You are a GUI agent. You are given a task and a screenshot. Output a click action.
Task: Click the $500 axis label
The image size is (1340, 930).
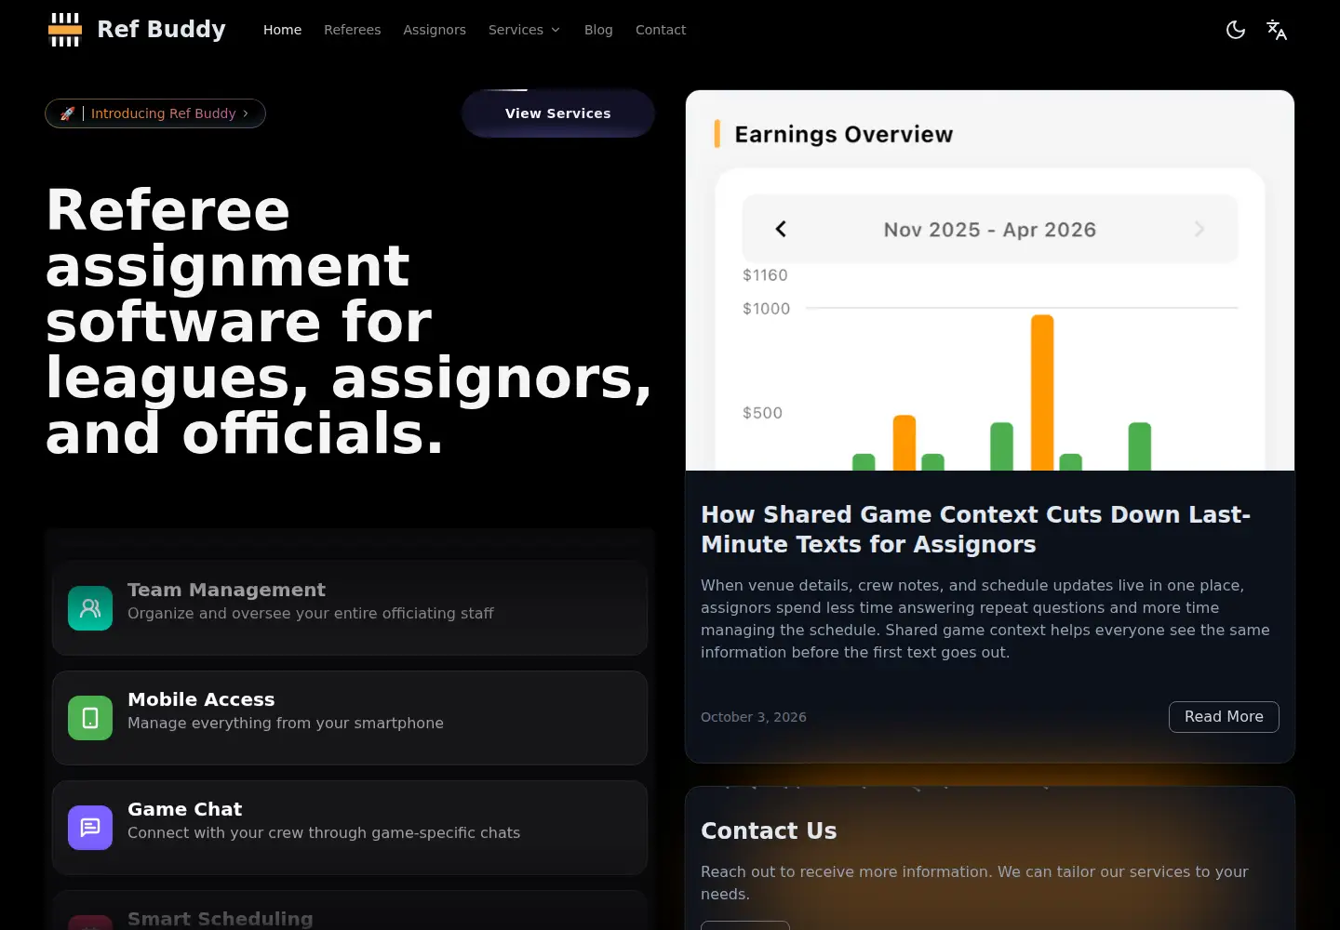[762, 413]
